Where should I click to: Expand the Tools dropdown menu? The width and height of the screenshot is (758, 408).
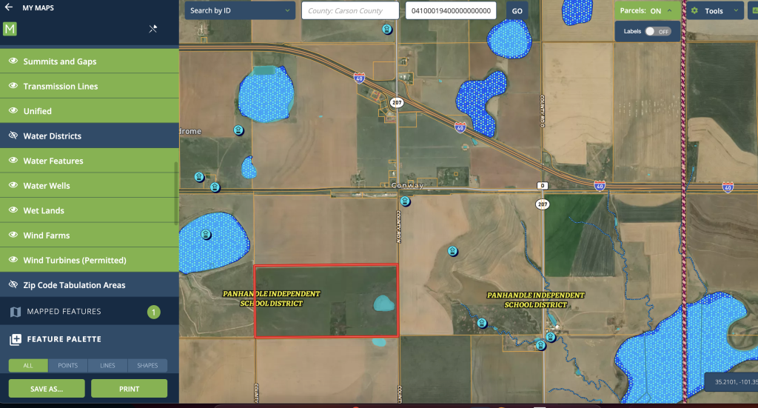(735, 11)
